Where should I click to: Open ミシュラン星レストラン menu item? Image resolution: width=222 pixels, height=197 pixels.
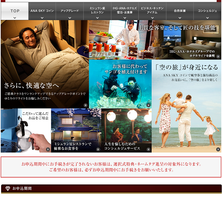click(x=97, y=11)
